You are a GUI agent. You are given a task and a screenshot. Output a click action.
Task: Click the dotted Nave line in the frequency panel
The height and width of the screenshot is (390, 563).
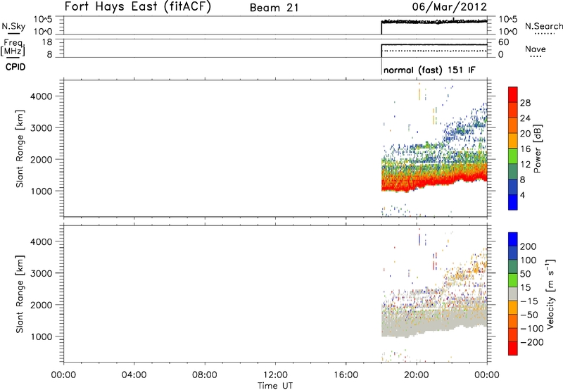(434, 51)
